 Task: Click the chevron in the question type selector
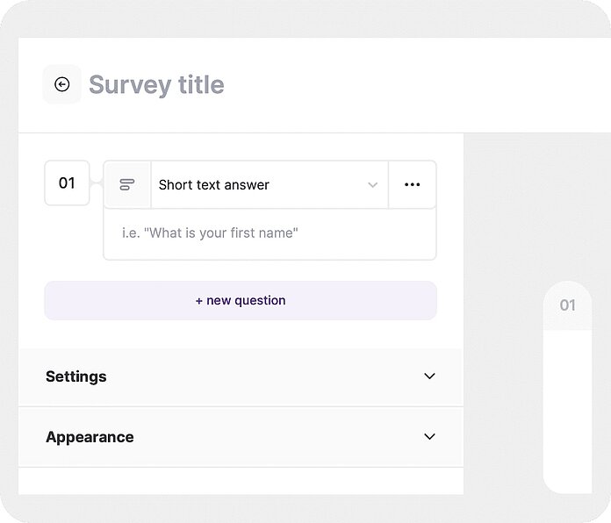pos(372,185)
